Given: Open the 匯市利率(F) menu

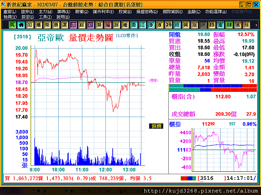Looking at the screenshot, I should 104,12.
